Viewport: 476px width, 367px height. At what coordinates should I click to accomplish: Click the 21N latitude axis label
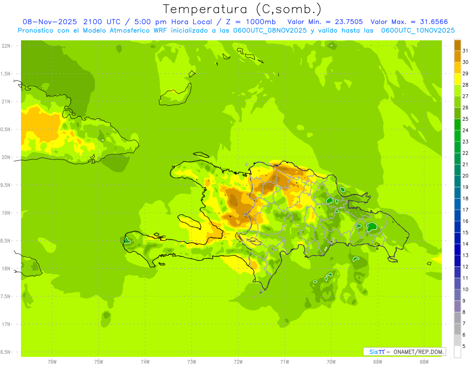tap(7, 101)
